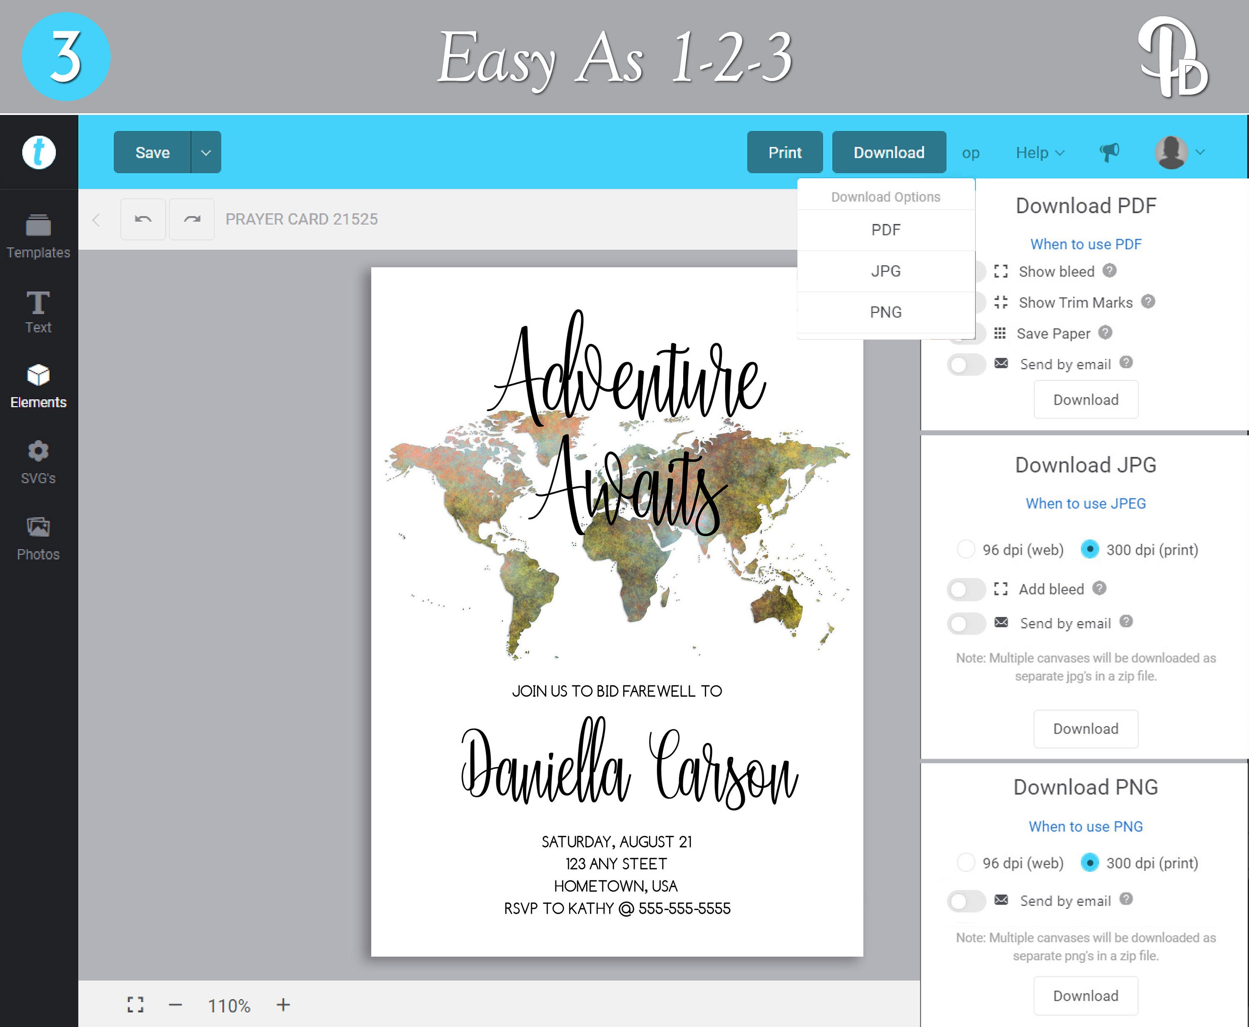Zoom out with the minus icon
Image resolution: width=1249 pixels, height=1027 pixels.
click(175, 1005)
